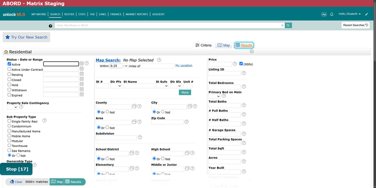Check the Single Family Resi checkbox
The width and height of the screenshot is (376, 188).
(9, 121)
